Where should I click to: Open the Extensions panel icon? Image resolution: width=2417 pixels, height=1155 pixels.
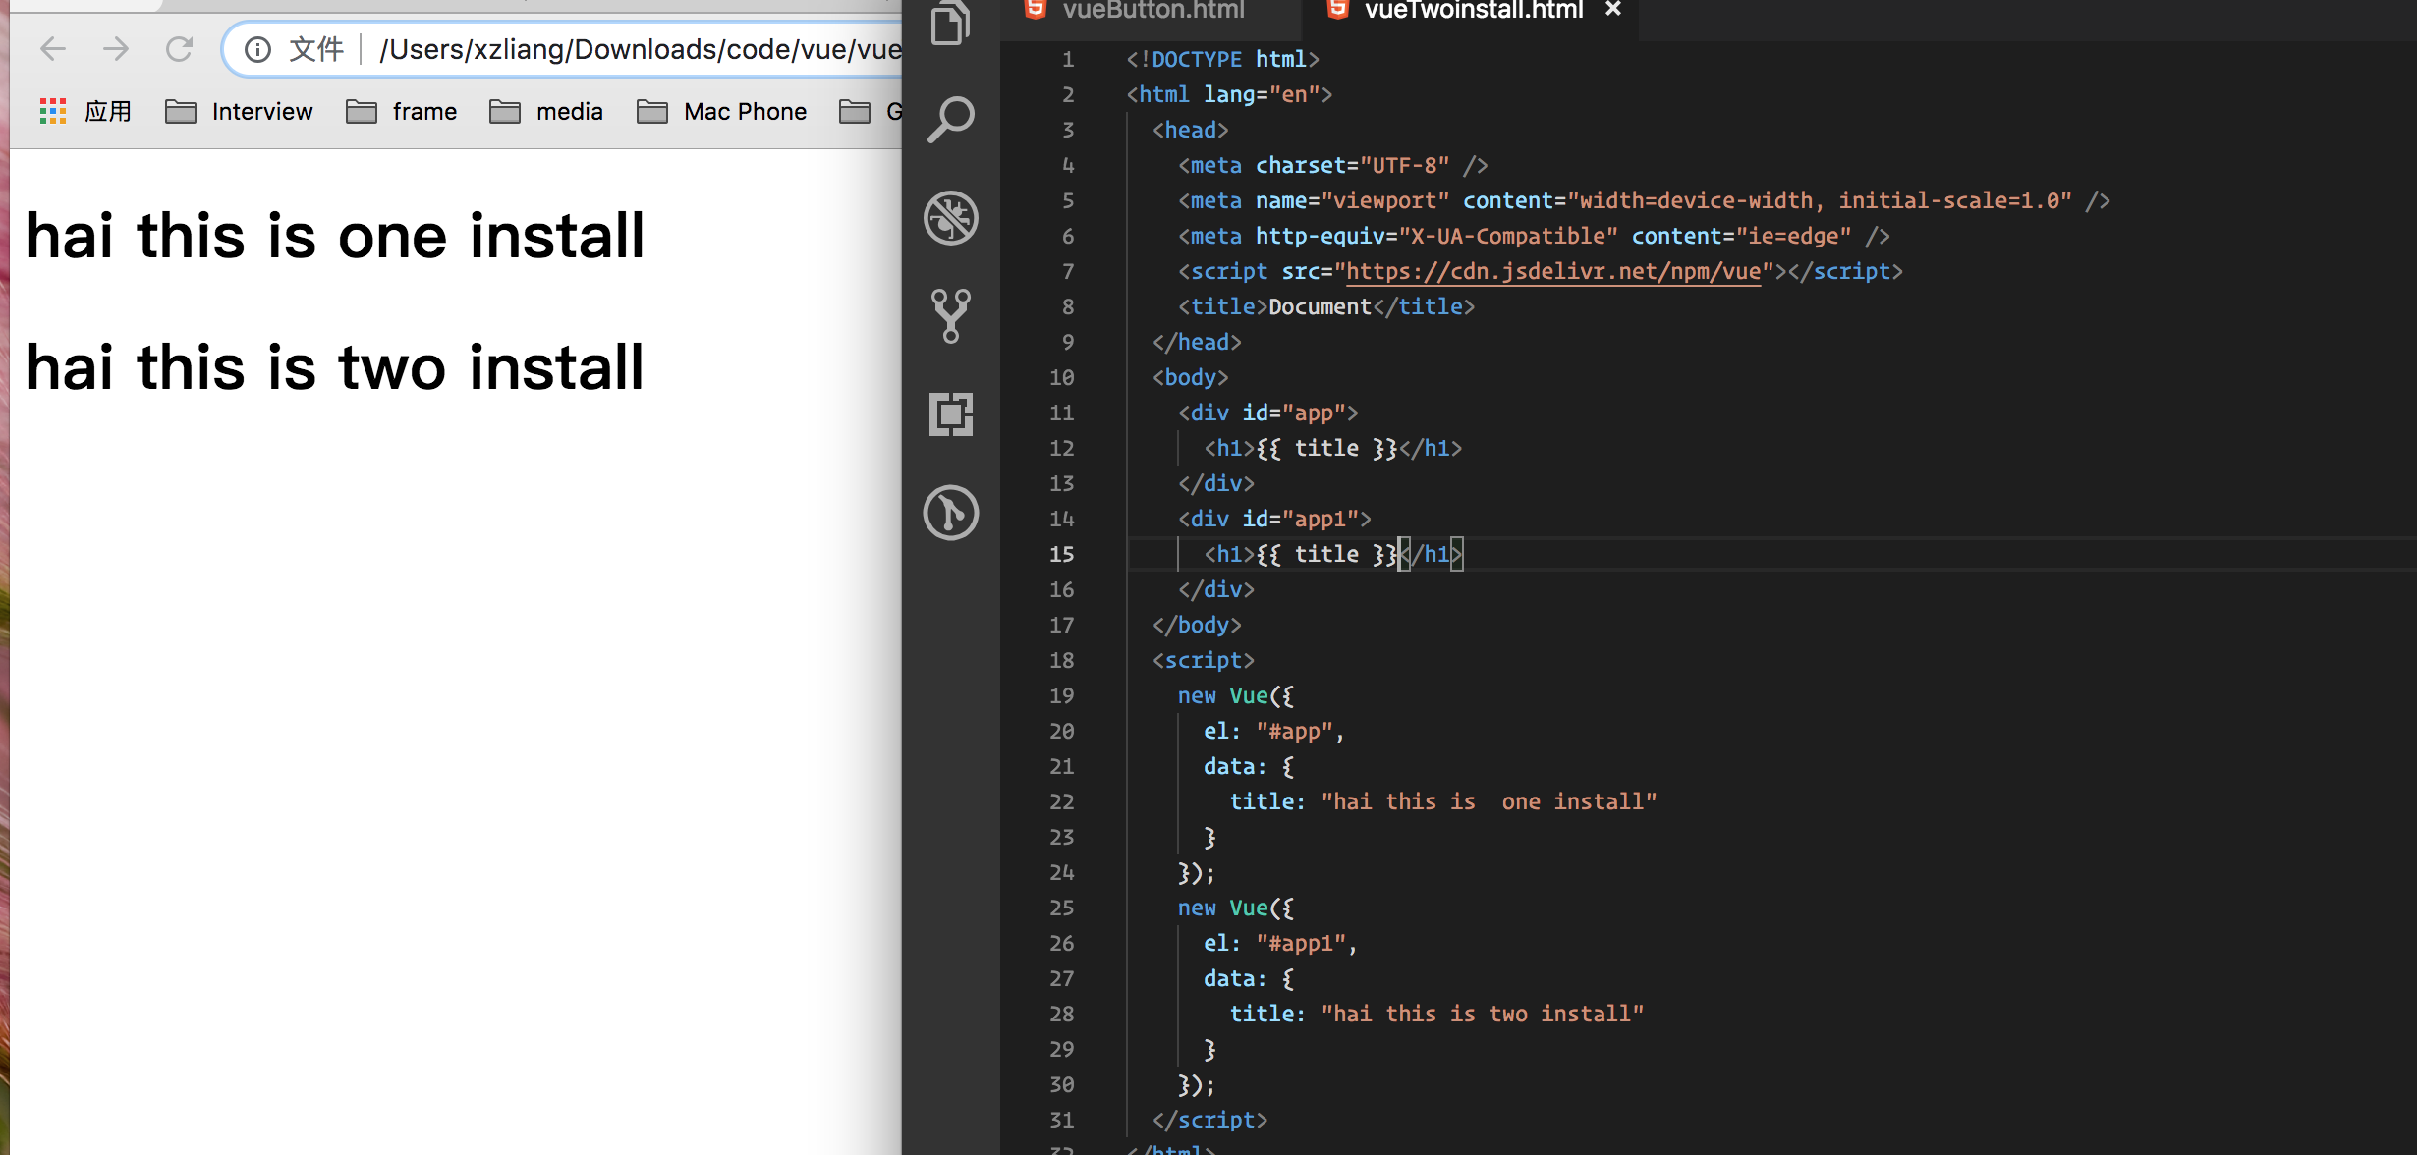coord(950,413)
